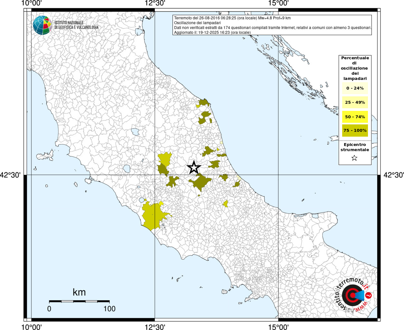Select the 25 - 49% legend swatch
Screen dimensions: 404x330
(355, 102)
